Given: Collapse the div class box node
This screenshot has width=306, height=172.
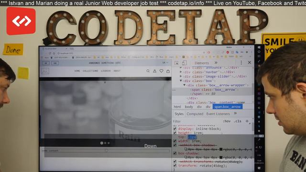Looking at the screenshot, I should [181, 81].
